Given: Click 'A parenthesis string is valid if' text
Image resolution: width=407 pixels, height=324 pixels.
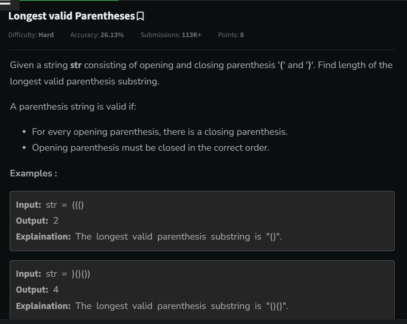Looking at the screenshot, I should tap(73, 107).
